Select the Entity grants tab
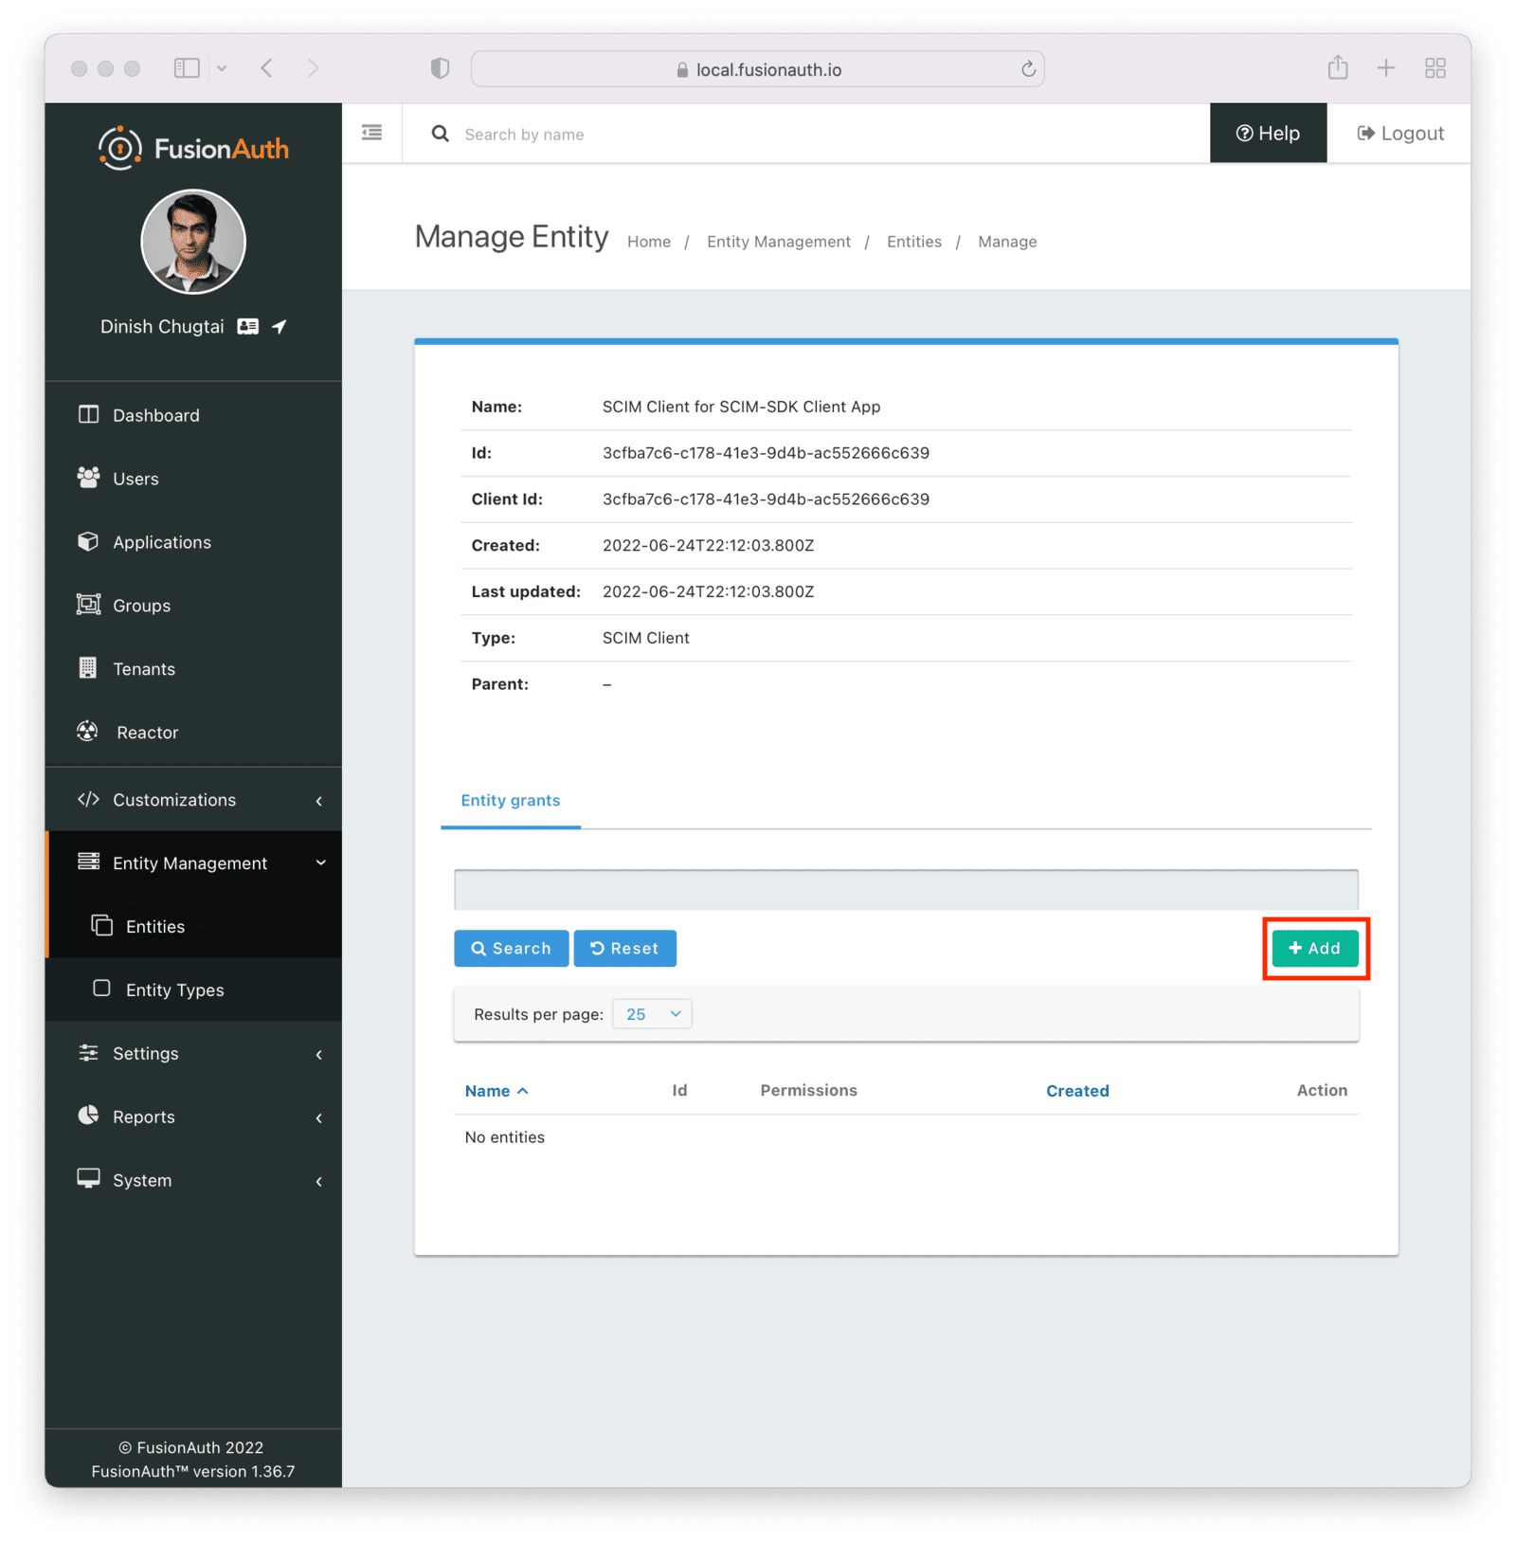The height and width of the screenshot is (1543, 1516). click(x=510, y=801)
